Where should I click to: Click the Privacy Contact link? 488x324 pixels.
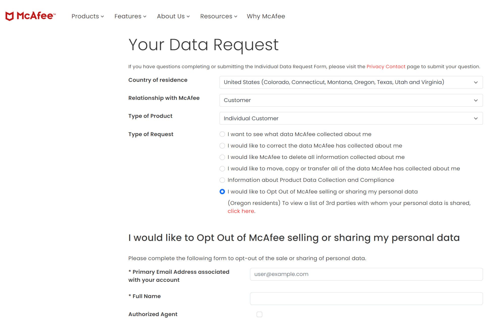386,66
